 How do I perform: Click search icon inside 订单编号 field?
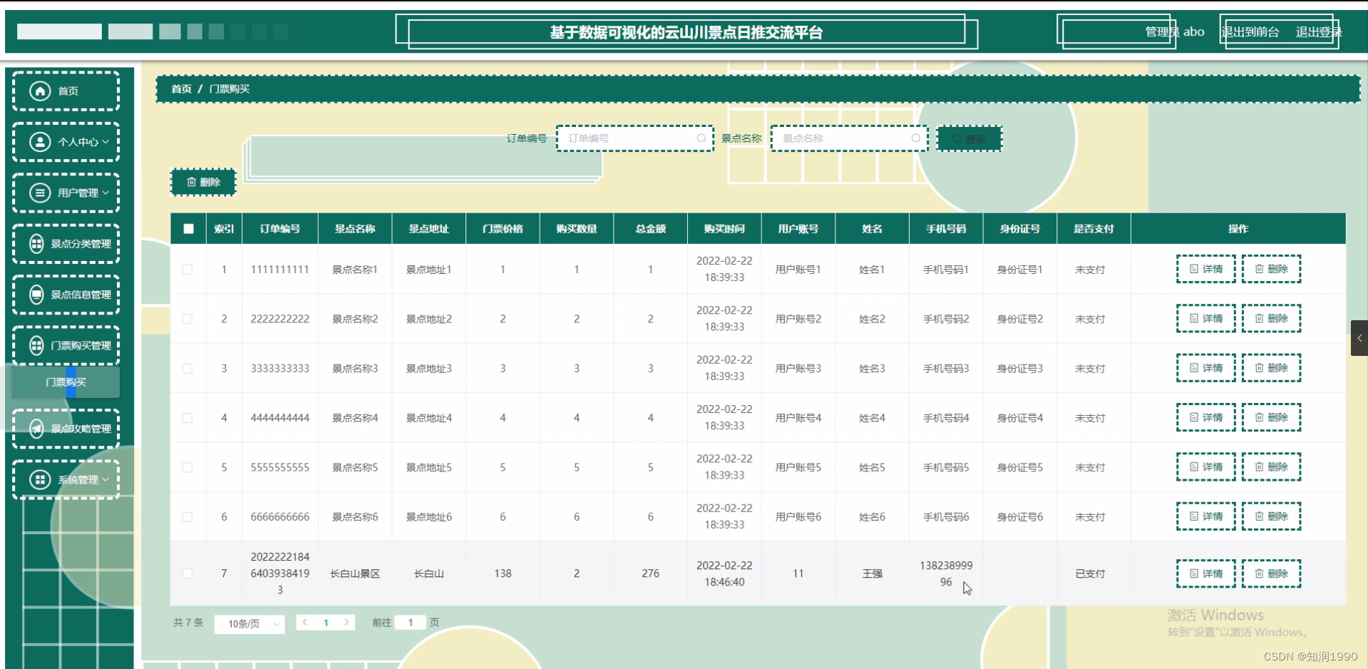pos(701,138)
